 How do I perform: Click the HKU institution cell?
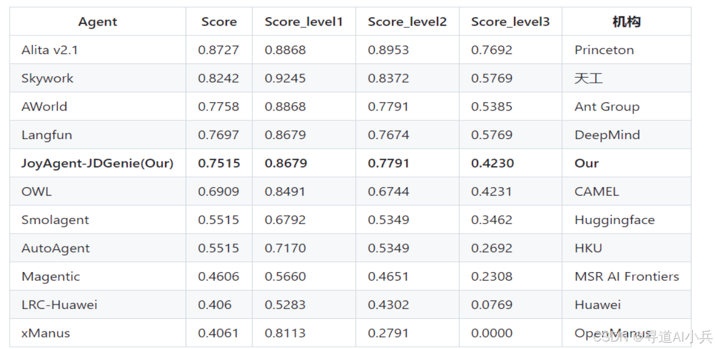588,249
